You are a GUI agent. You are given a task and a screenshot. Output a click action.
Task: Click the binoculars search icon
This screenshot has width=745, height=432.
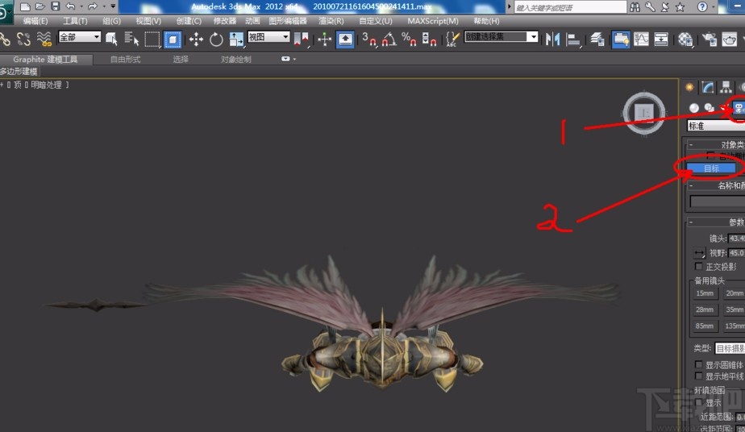635,6
